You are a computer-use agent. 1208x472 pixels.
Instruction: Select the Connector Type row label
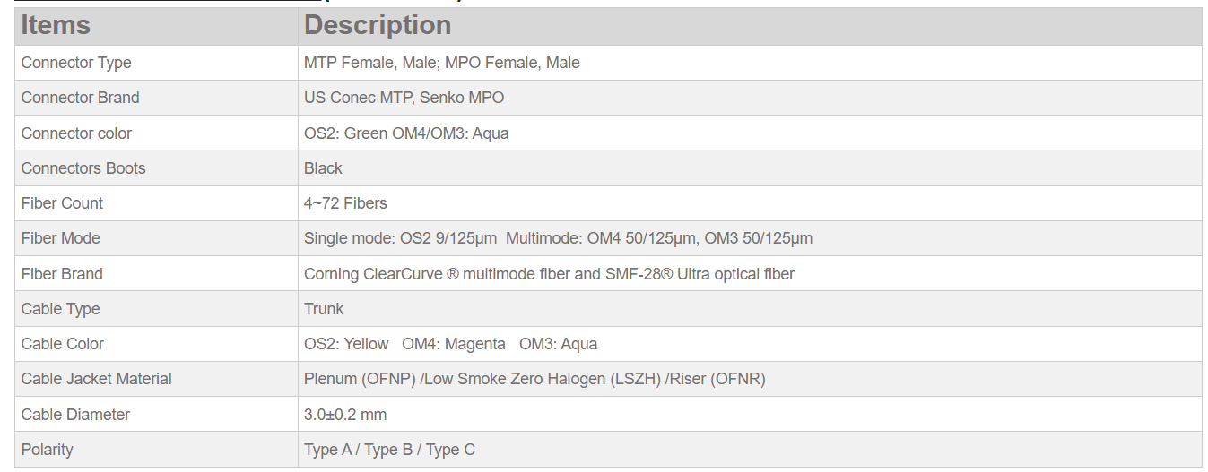coord(76,63)
